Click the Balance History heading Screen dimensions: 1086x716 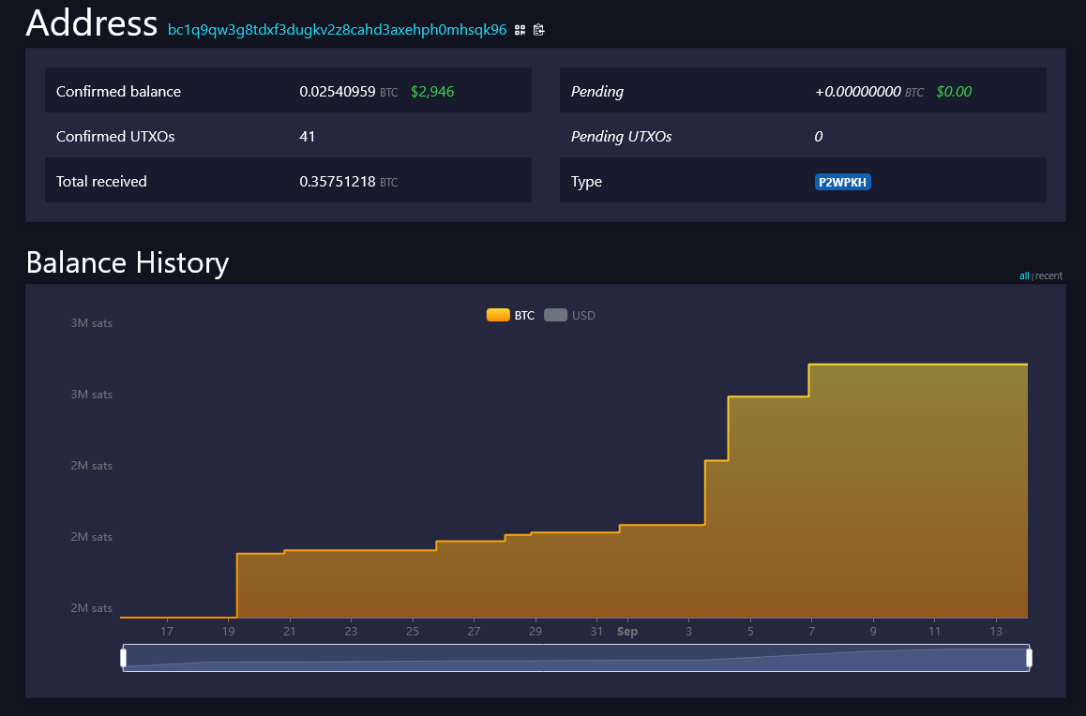click(x=128, y=262)
